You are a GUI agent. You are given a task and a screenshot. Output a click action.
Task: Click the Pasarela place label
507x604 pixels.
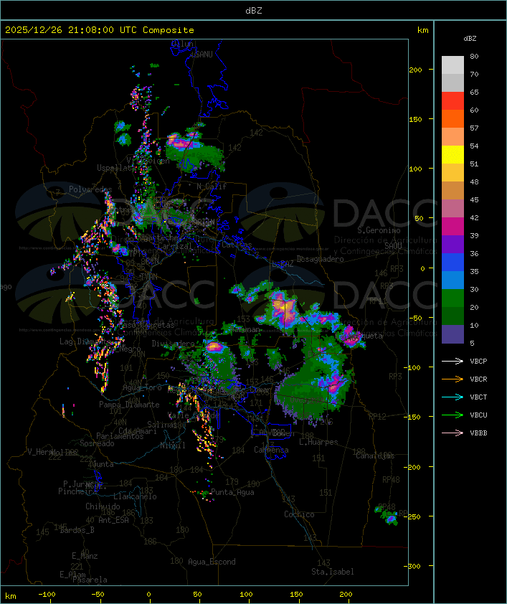(x=90, y=580)
